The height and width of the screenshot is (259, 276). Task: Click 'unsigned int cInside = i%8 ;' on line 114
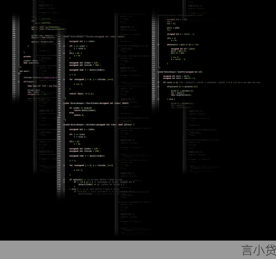point(85,151)
